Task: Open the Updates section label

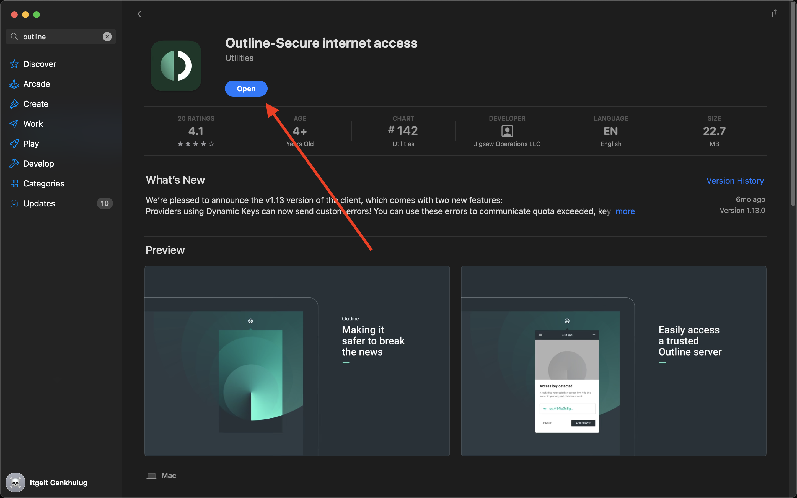Action: tap(39, 204)
